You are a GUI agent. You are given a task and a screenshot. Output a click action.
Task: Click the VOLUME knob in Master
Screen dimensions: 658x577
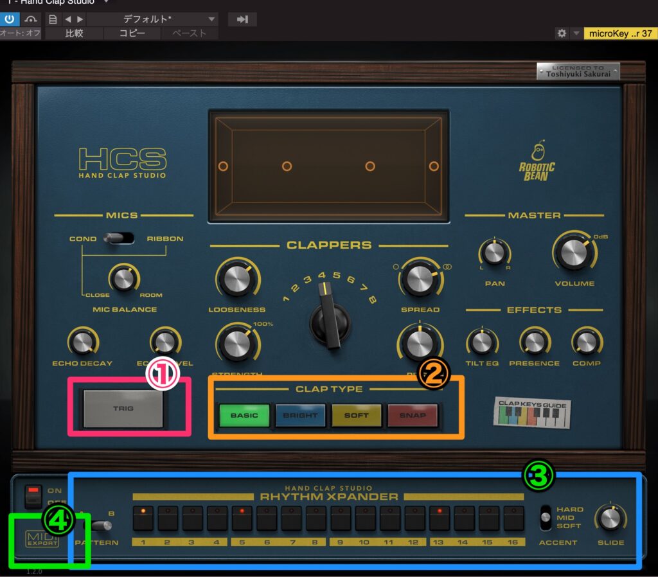[574, 253]
